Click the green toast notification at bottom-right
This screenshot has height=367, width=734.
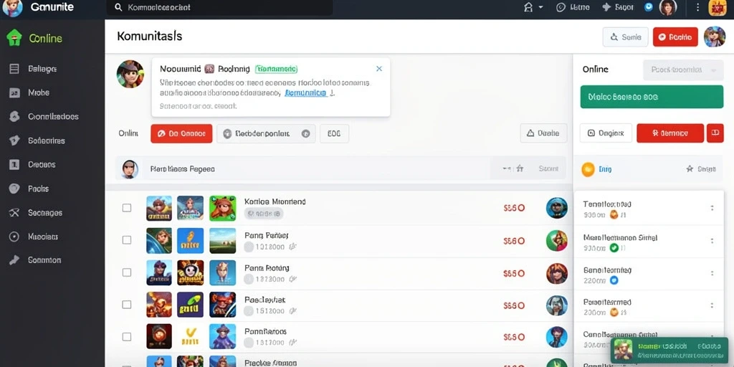tap(669, 349)
